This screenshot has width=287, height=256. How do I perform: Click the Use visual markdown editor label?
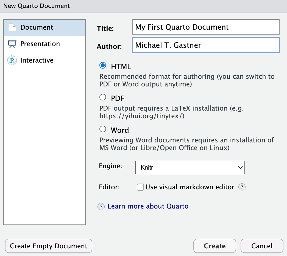point(190,187)
